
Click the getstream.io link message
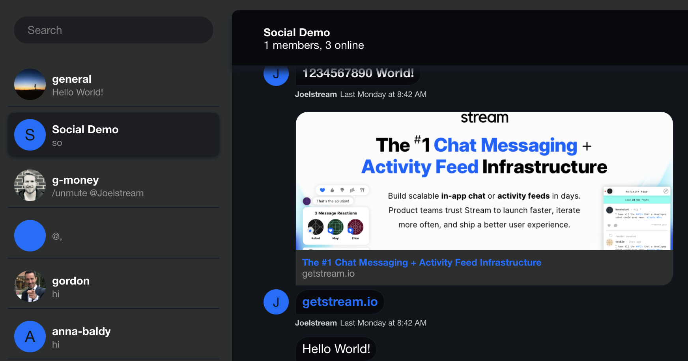340,302
